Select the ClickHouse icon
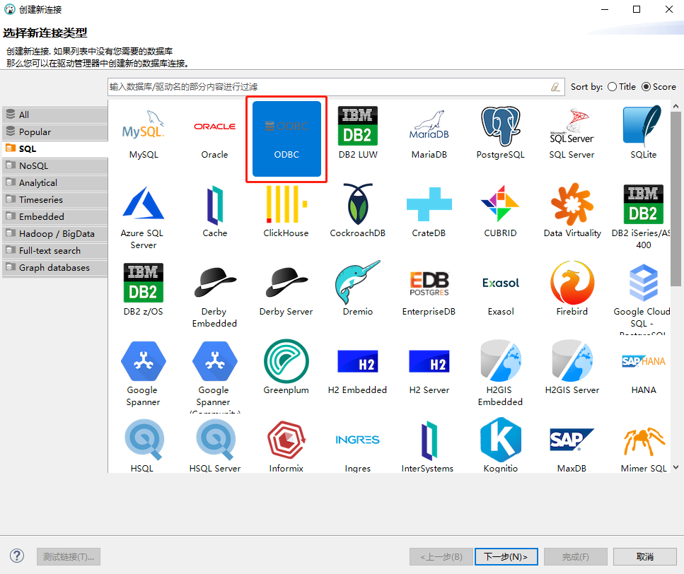The width and height of the screenshot is (684, 574). pos(286,204)
